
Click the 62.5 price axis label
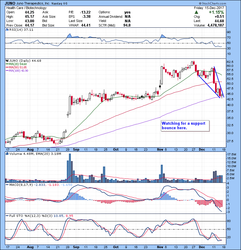(x=230, y=62)
